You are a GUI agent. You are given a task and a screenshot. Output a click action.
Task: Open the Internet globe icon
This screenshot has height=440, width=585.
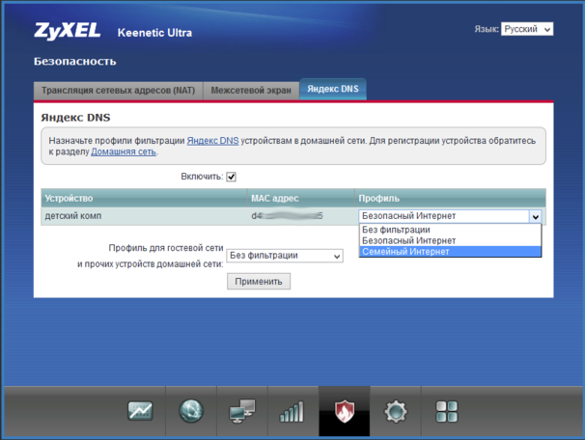pyautogui.click(x=191, y=411)
